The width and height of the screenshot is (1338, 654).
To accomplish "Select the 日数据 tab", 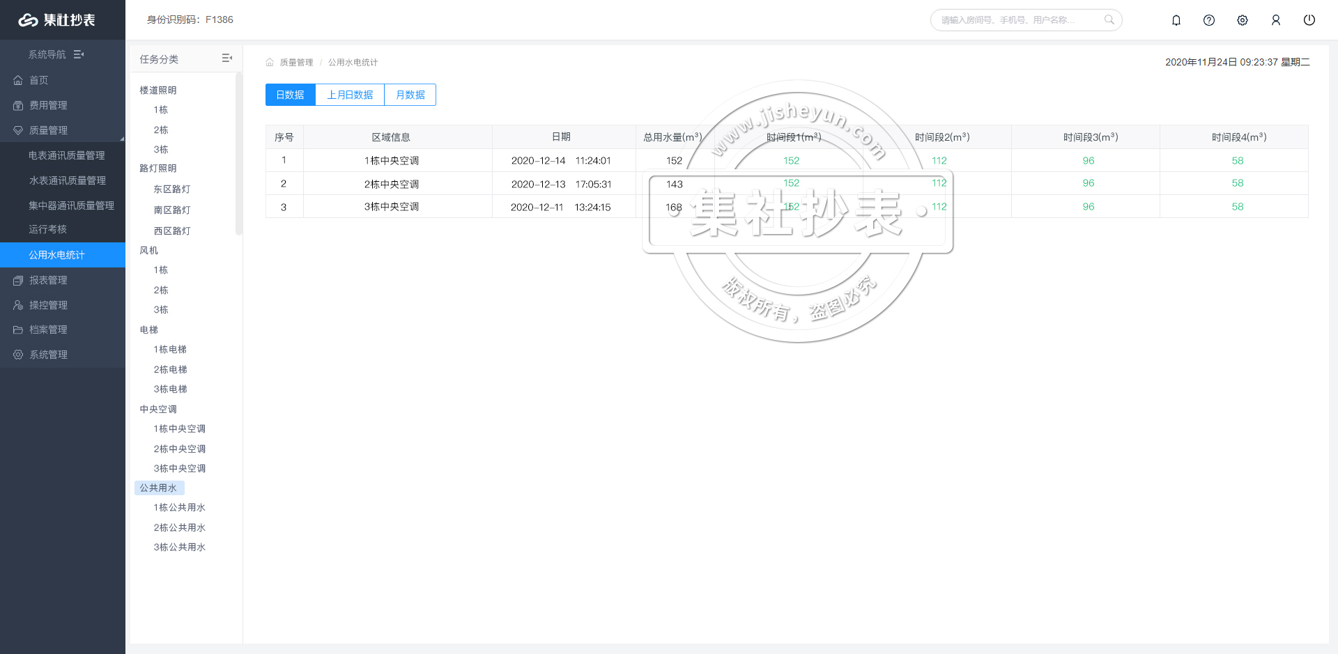I will 290,95.
